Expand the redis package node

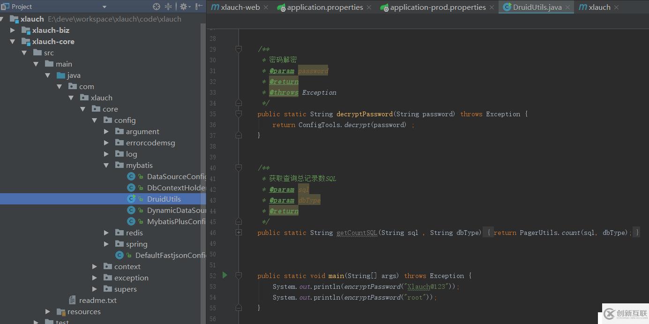coord(106,233)
